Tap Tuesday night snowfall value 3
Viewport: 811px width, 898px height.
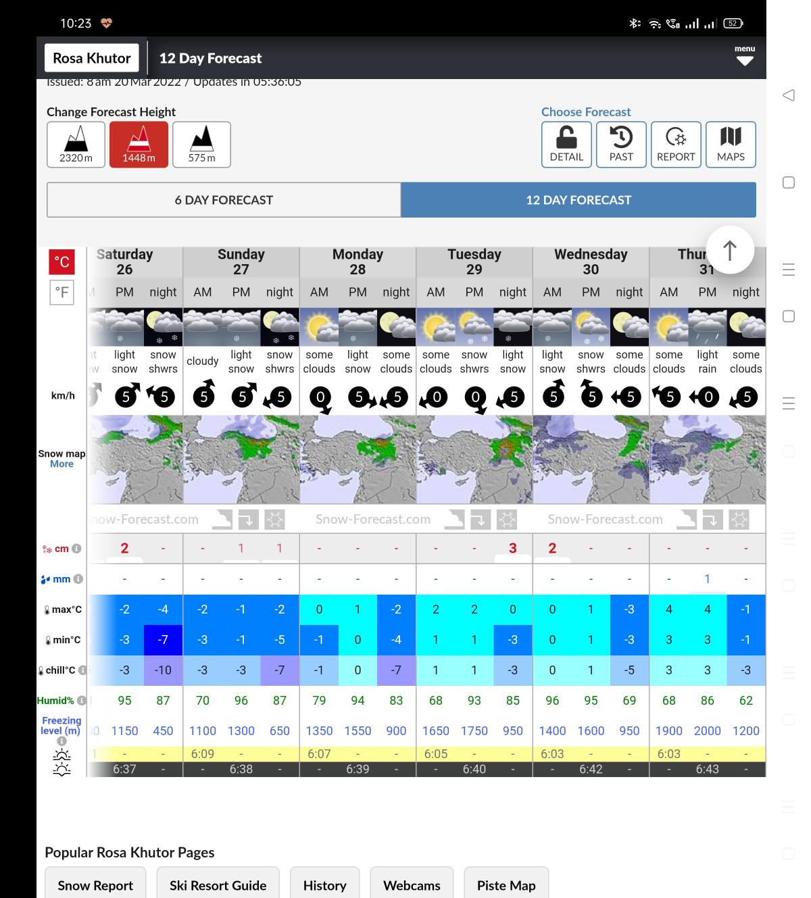[513, 548]
